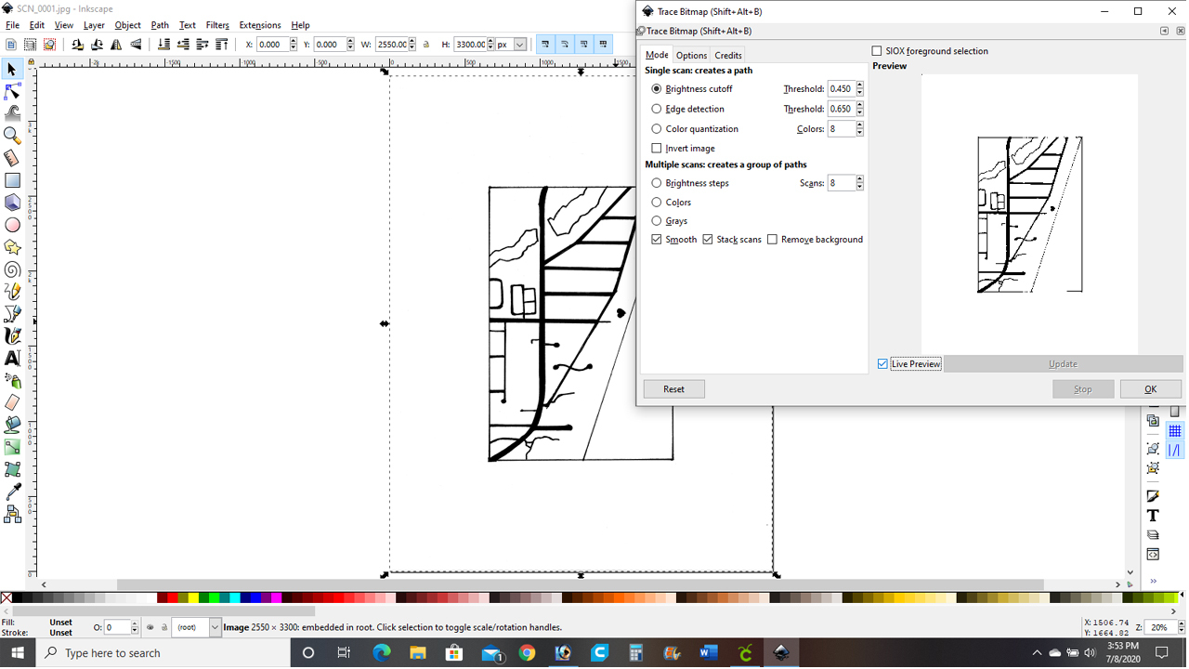Adjust opacity O: spinner arrows
Screen dimensions: 1189x669
coord(135,627)
